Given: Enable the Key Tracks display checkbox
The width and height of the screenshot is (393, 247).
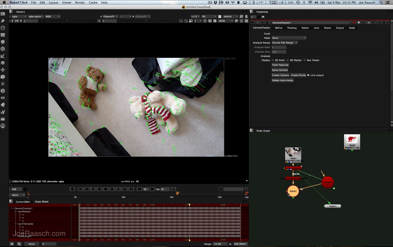Looking at the screenshot, I should tap(305, 60).
